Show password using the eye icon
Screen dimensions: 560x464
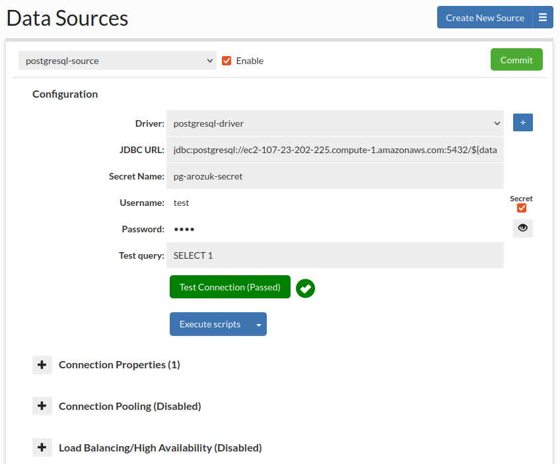522,228
